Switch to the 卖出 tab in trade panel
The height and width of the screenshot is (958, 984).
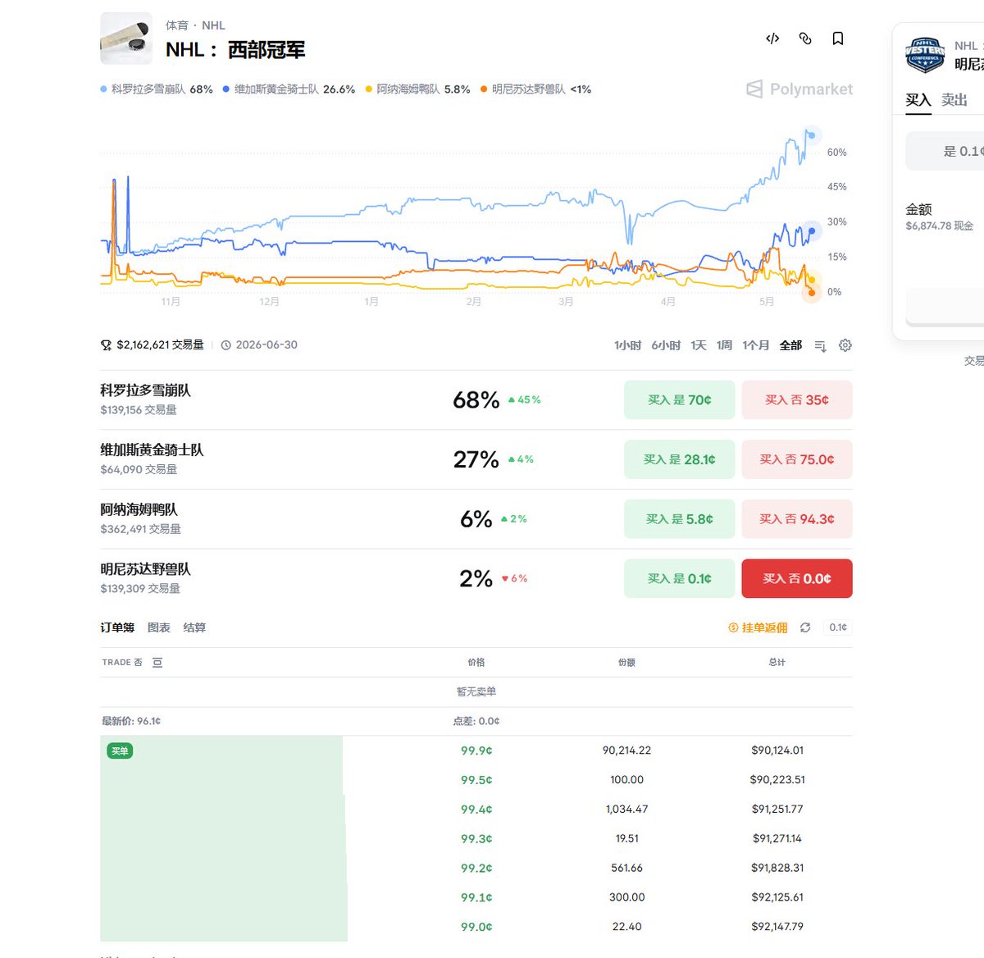954,100
